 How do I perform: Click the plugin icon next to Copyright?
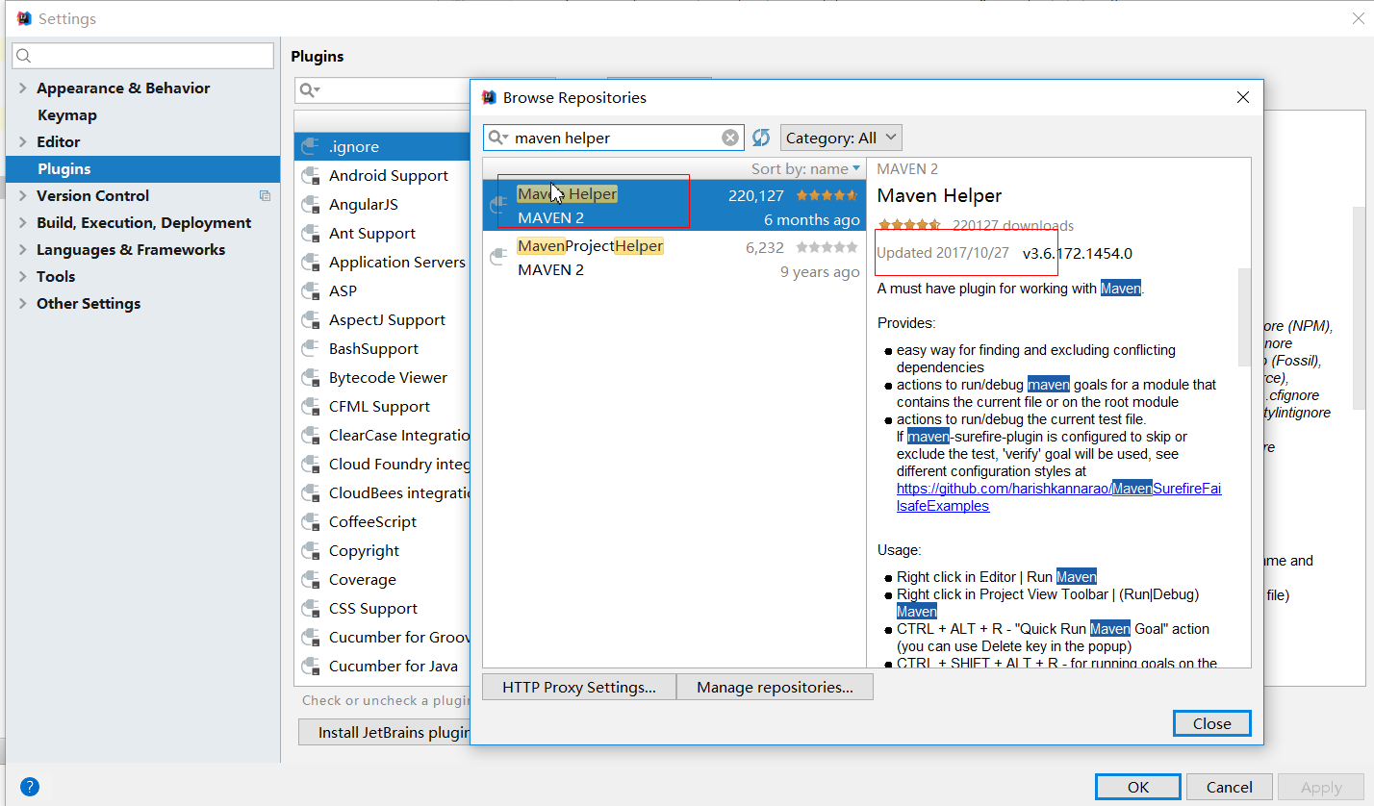[310, 551]
